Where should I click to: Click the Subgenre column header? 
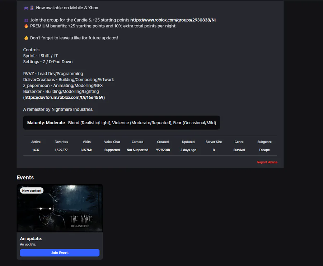tap(264, 142)
